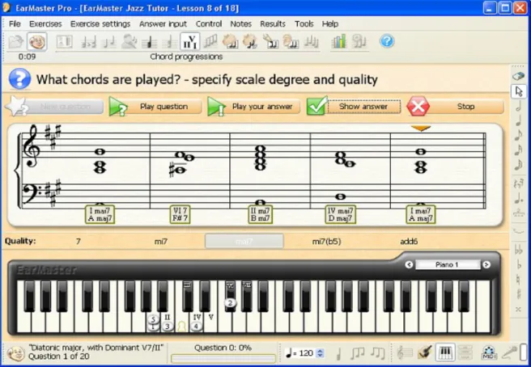Select the double flat accidental tool
This screenshot has width=531, height=367.
(518, 250)
